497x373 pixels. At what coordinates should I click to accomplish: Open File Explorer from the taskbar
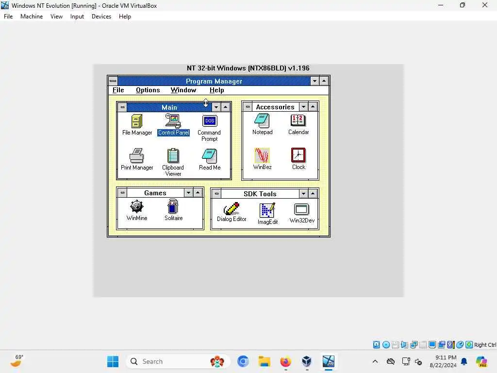coord(264,361)
